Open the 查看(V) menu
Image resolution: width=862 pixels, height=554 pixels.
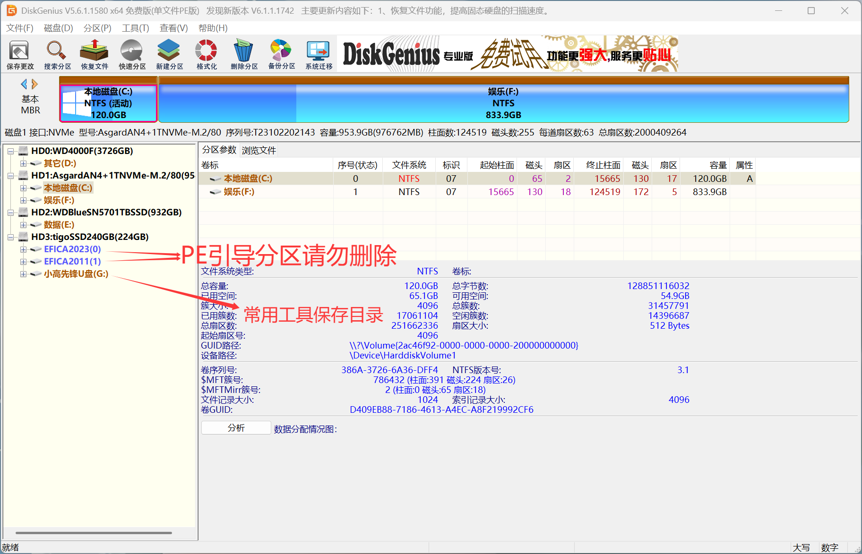(174, 28)
